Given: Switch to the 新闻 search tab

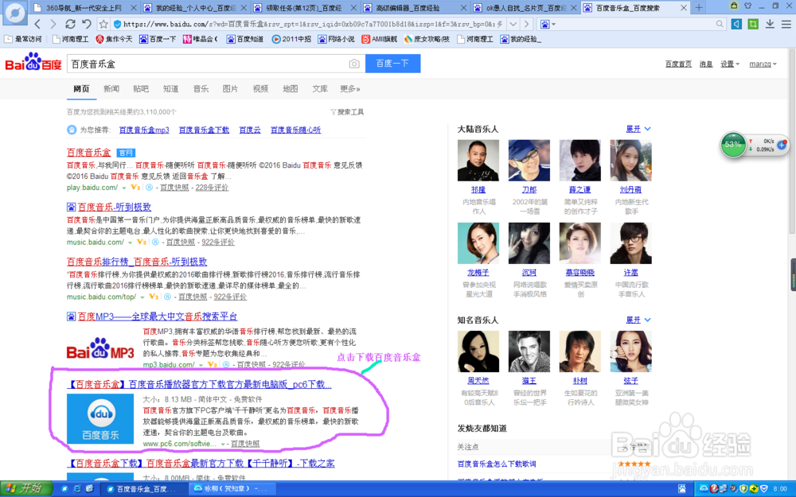Looking at the screenshot, I should tap(111, 89).
